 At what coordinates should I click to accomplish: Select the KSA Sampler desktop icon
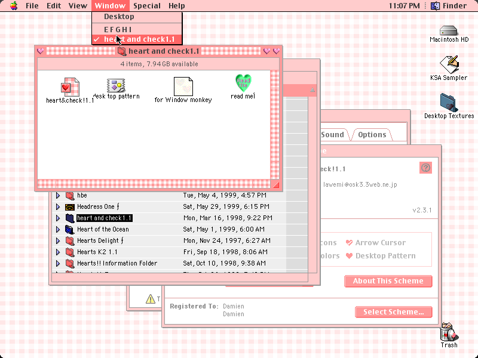click(x=449, y=64)
